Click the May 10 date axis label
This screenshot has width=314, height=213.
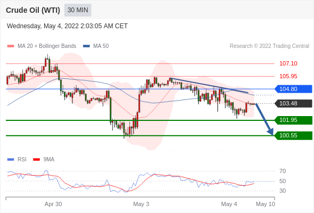coord(266,204)
